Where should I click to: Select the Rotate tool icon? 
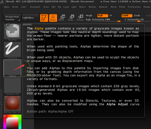[80, 18]
